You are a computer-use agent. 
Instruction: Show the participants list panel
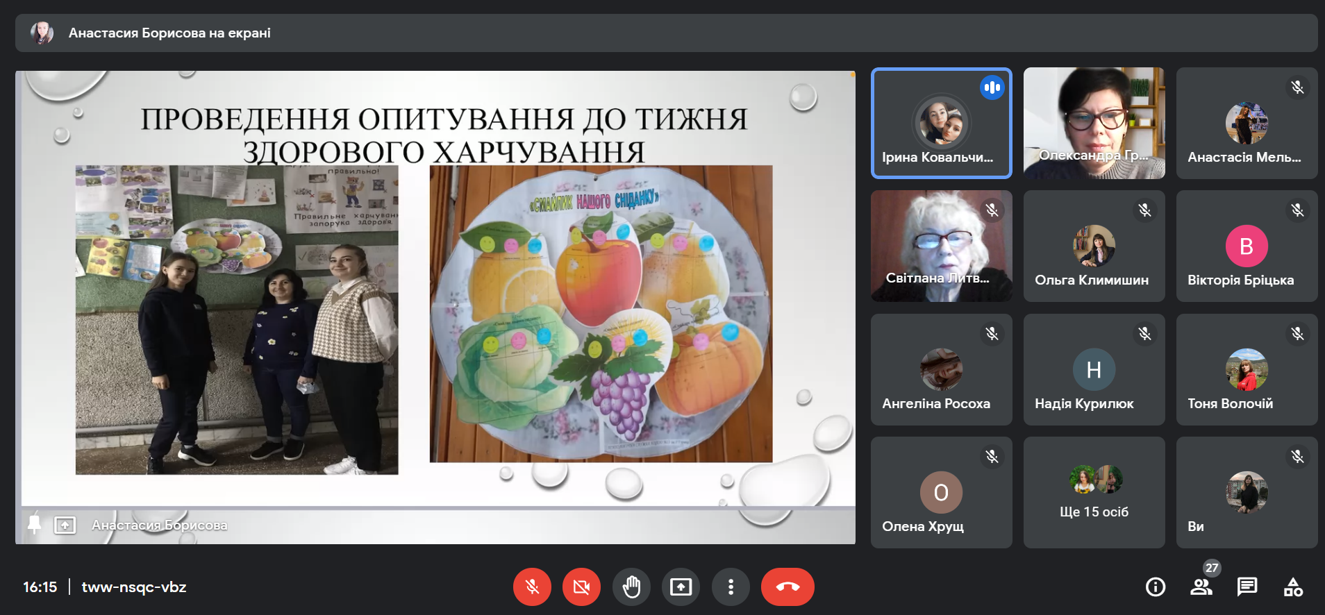pos(1201,587)
